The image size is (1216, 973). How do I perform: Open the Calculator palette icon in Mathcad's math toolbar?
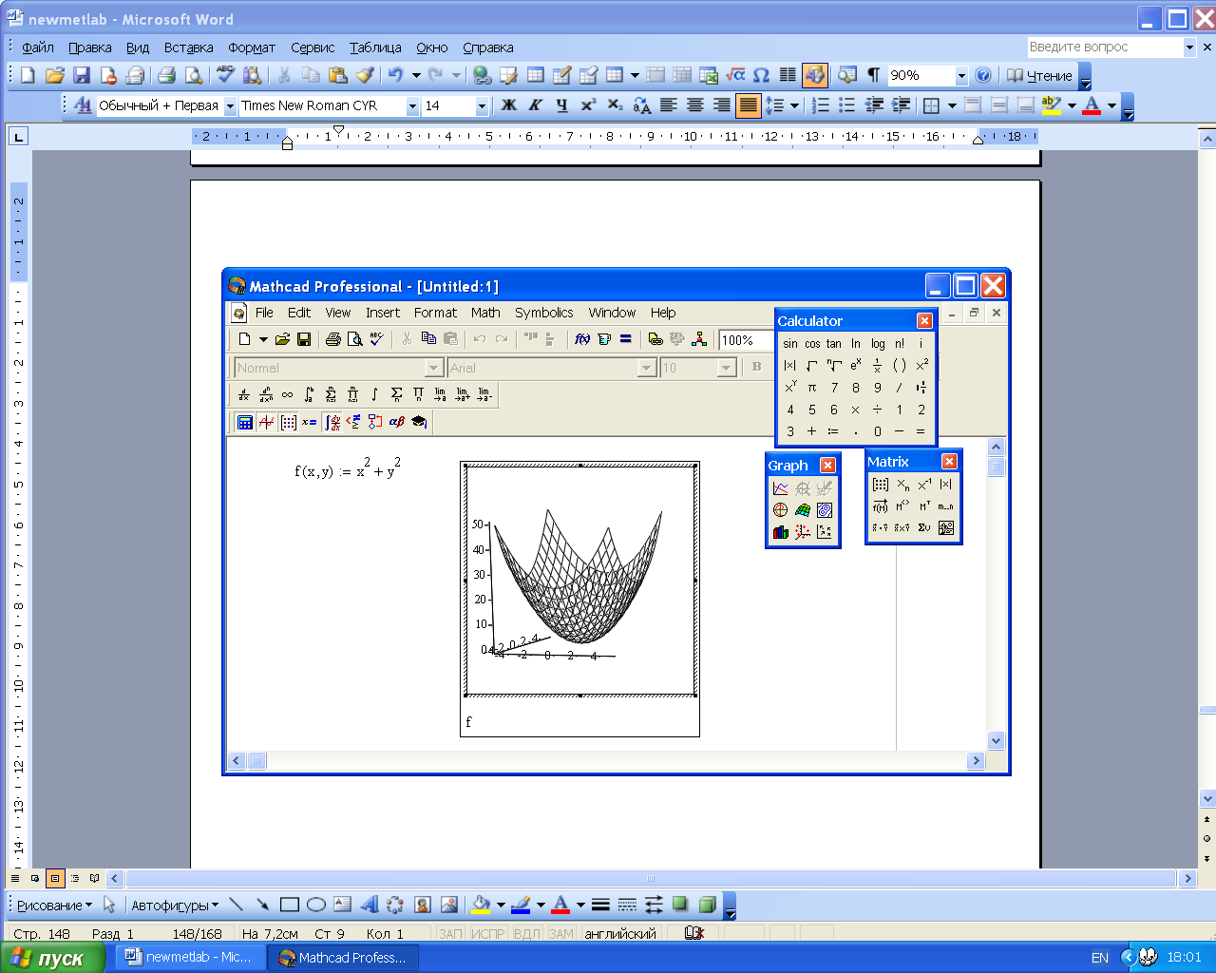[x=245, y=422]
